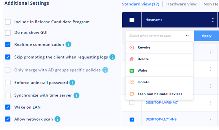Click the orange Isolate icon
The image size is (219, 130).
tap(132, 82)
